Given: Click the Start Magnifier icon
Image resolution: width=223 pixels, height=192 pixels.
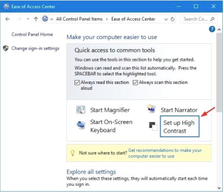Looking at the screenshot, I should coord(81,110).
